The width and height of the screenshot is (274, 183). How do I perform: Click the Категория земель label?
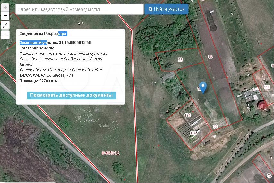click(37, 48)
